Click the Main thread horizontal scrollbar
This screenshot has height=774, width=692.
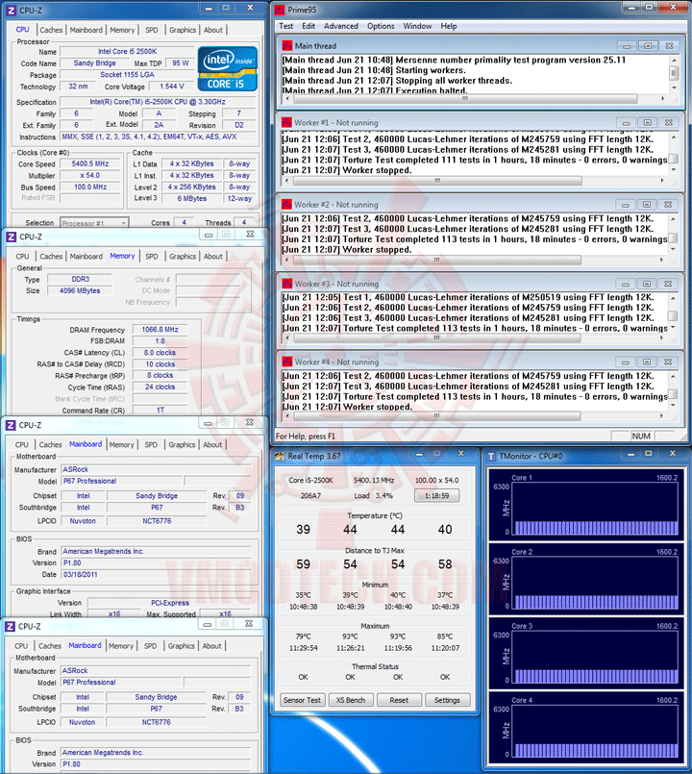(475, 99)
